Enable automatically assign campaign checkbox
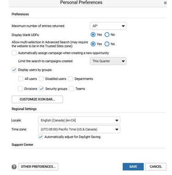Viewport: 172px width, 175px height. (x=14, y=53)
